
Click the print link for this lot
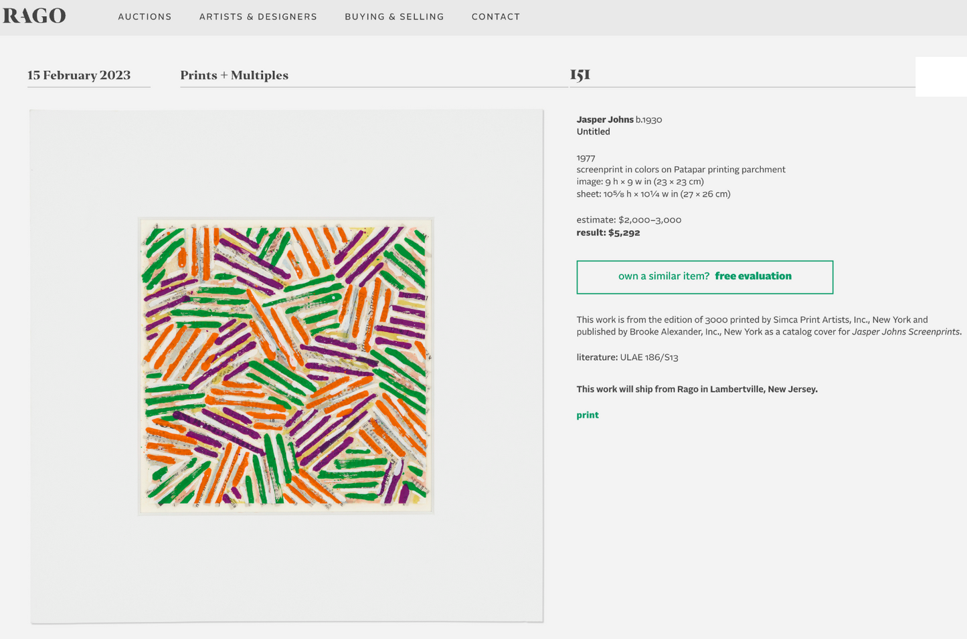[587, 415]
